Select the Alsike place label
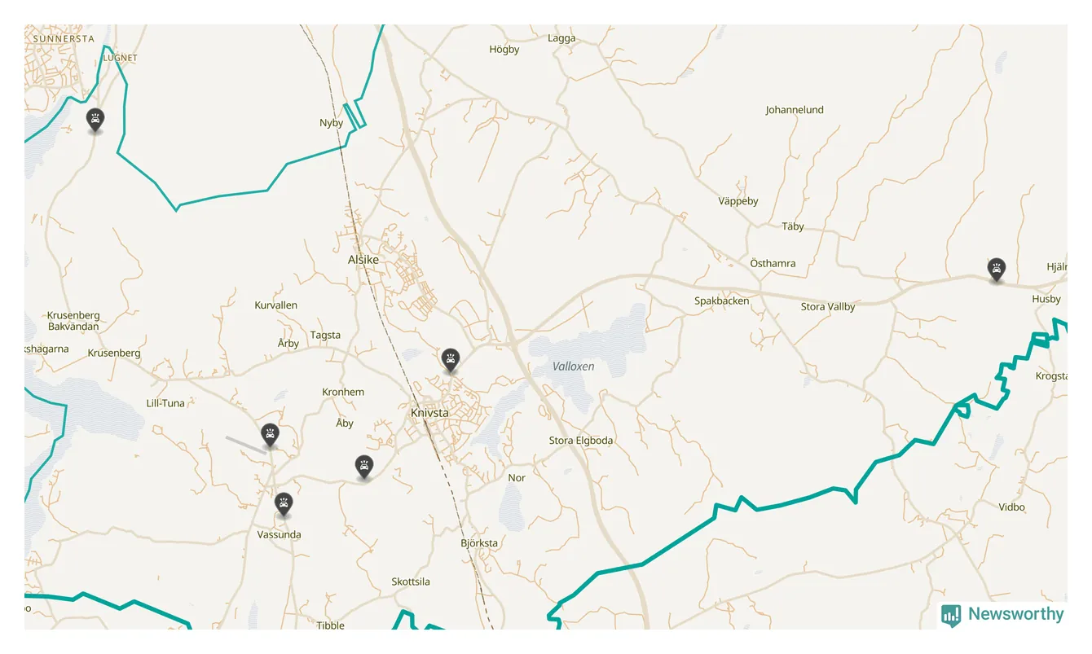Viewport: 1092px width, 654px height. pos(363,260)
